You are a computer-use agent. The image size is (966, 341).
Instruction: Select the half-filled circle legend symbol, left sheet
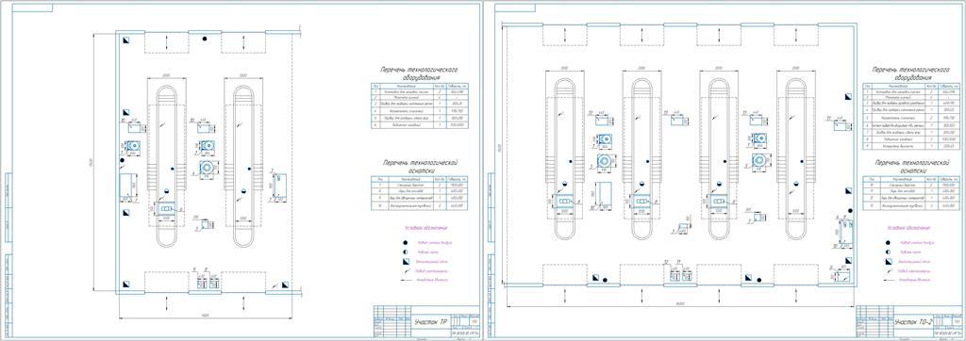point(406,252)
